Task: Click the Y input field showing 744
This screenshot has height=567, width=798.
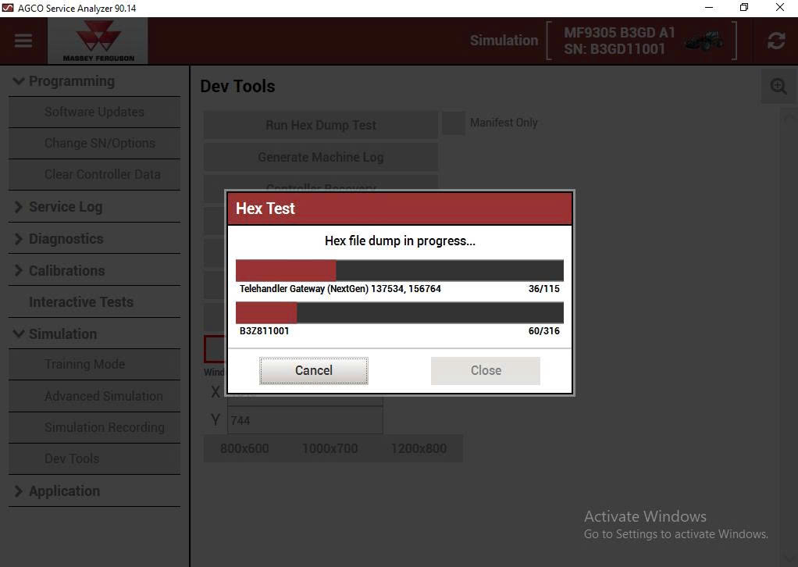Action: [x=305, y=420]
